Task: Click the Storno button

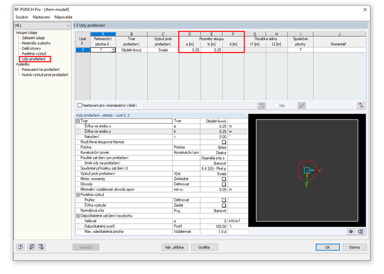Action: [x=354, y=247]
